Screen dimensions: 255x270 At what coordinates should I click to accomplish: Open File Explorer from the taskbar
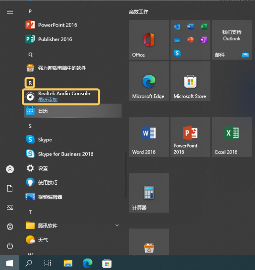point(68,263)
